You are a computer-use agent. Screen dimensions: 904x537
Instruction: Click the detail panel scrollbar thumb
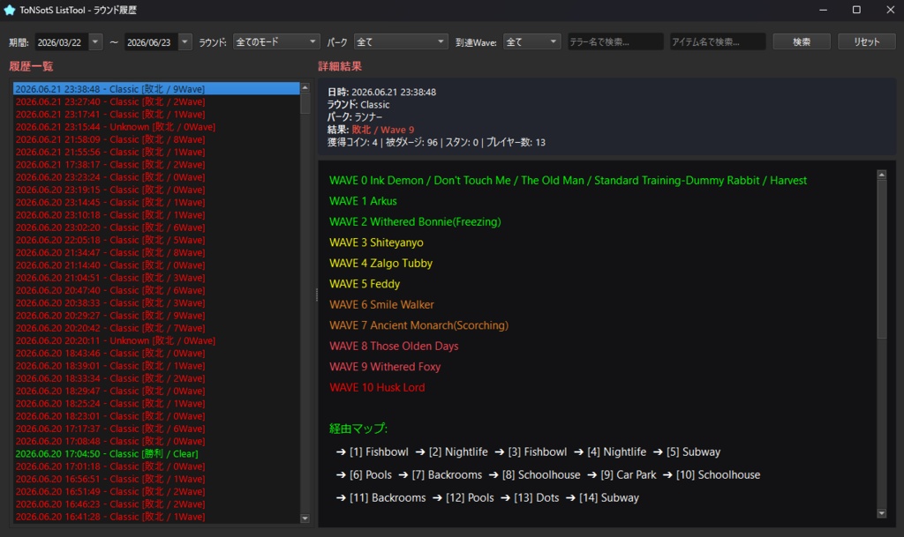tap(882, 258)
